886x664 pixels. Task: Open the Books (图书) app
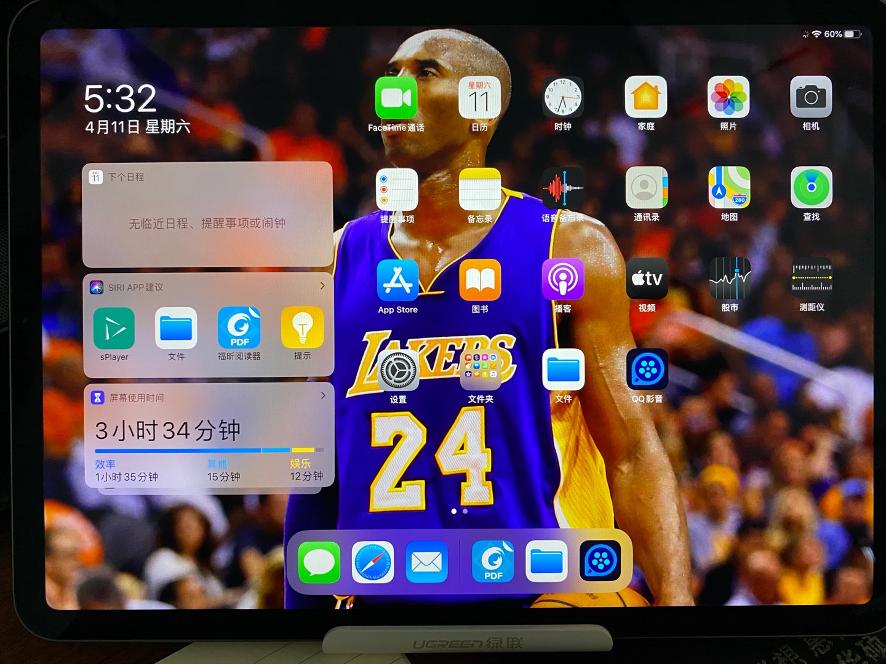click(x=480, y=280)
